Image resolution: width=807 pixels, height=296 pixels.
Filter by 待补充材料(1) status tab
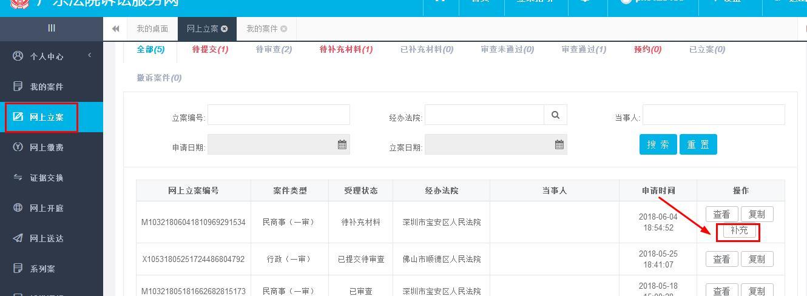(346, 50)
